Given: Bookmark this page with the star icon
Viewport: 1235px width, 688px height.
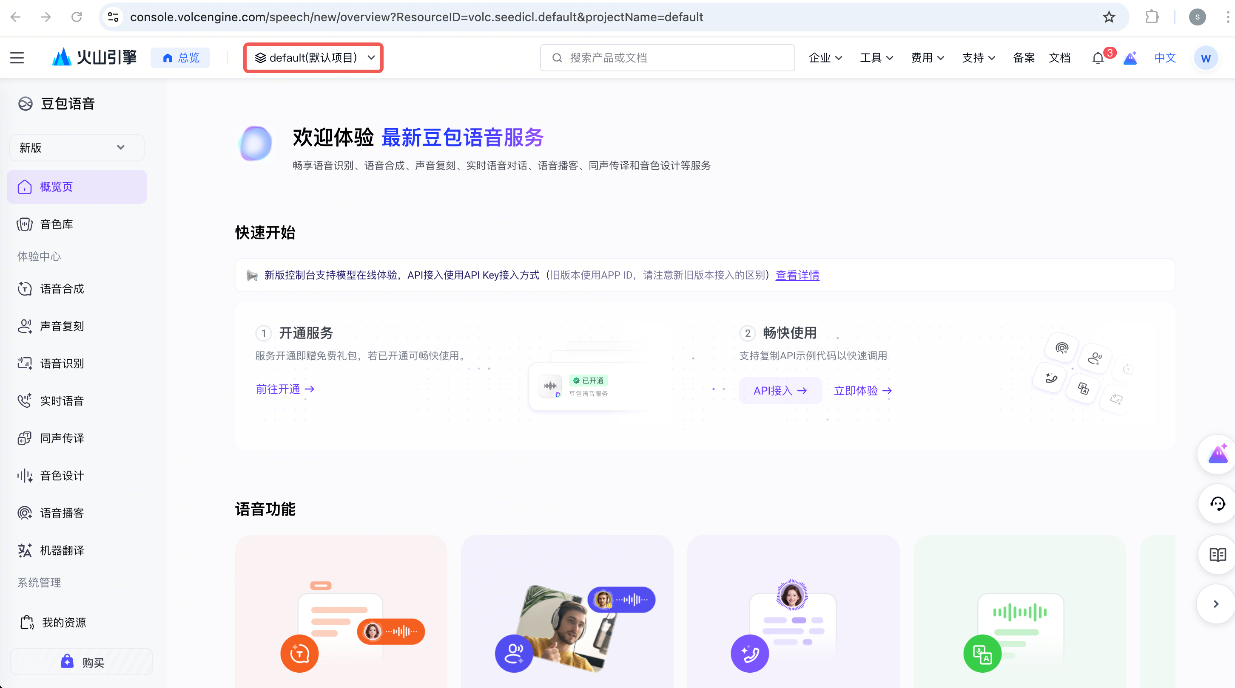Looking at the screenshot, I should click(x=1108, y=17).
